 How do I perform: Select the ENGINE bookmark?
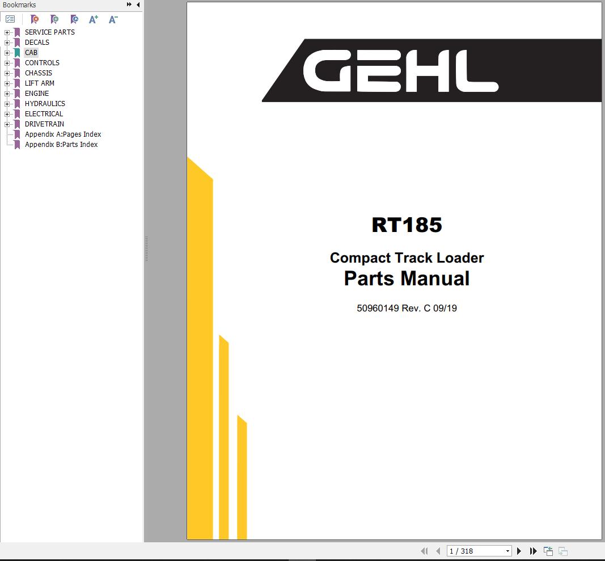point(37,94)
